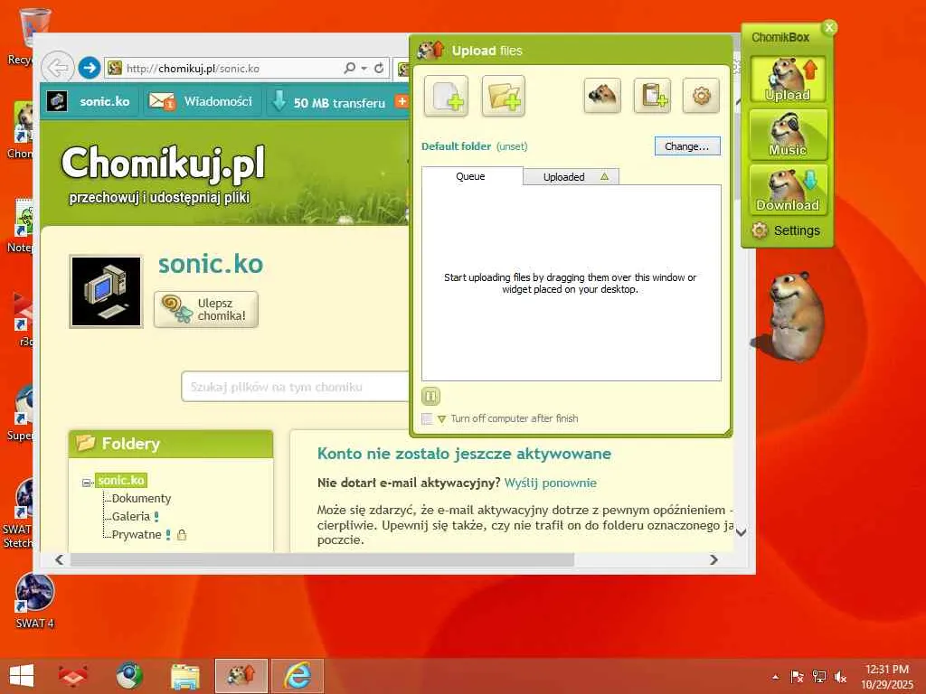The image size is (926, 694).
Task: Click the horizontal scrollbar of browser
Action: pyautogui.click(x=322, y=559)
